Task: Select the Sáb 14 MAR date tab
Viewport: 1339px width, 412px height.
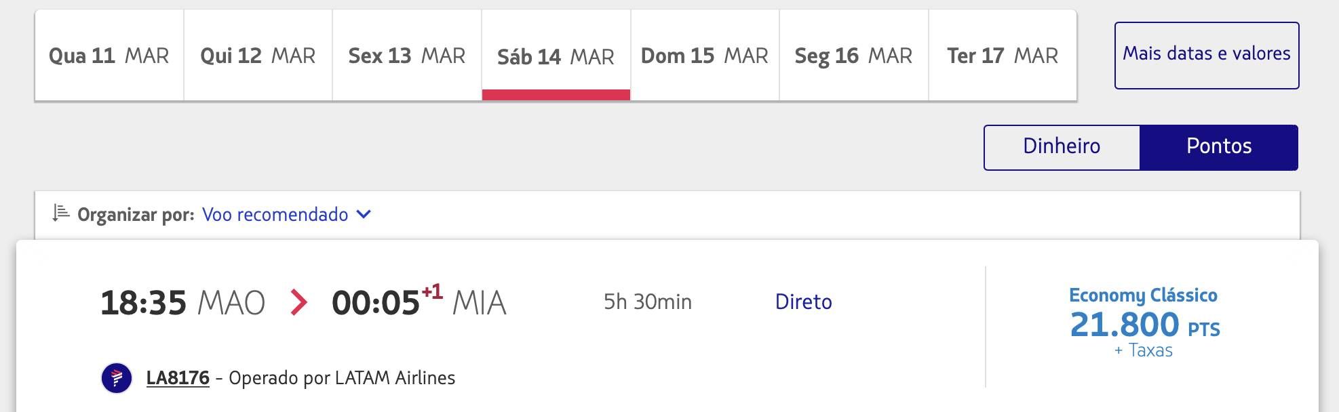Action: [556, 56]
